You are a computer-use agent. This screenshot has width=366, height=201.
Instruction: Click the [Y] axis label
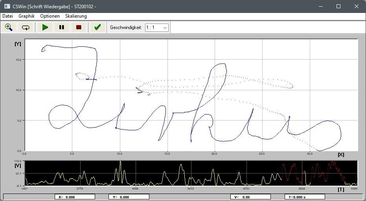[18, 44]
